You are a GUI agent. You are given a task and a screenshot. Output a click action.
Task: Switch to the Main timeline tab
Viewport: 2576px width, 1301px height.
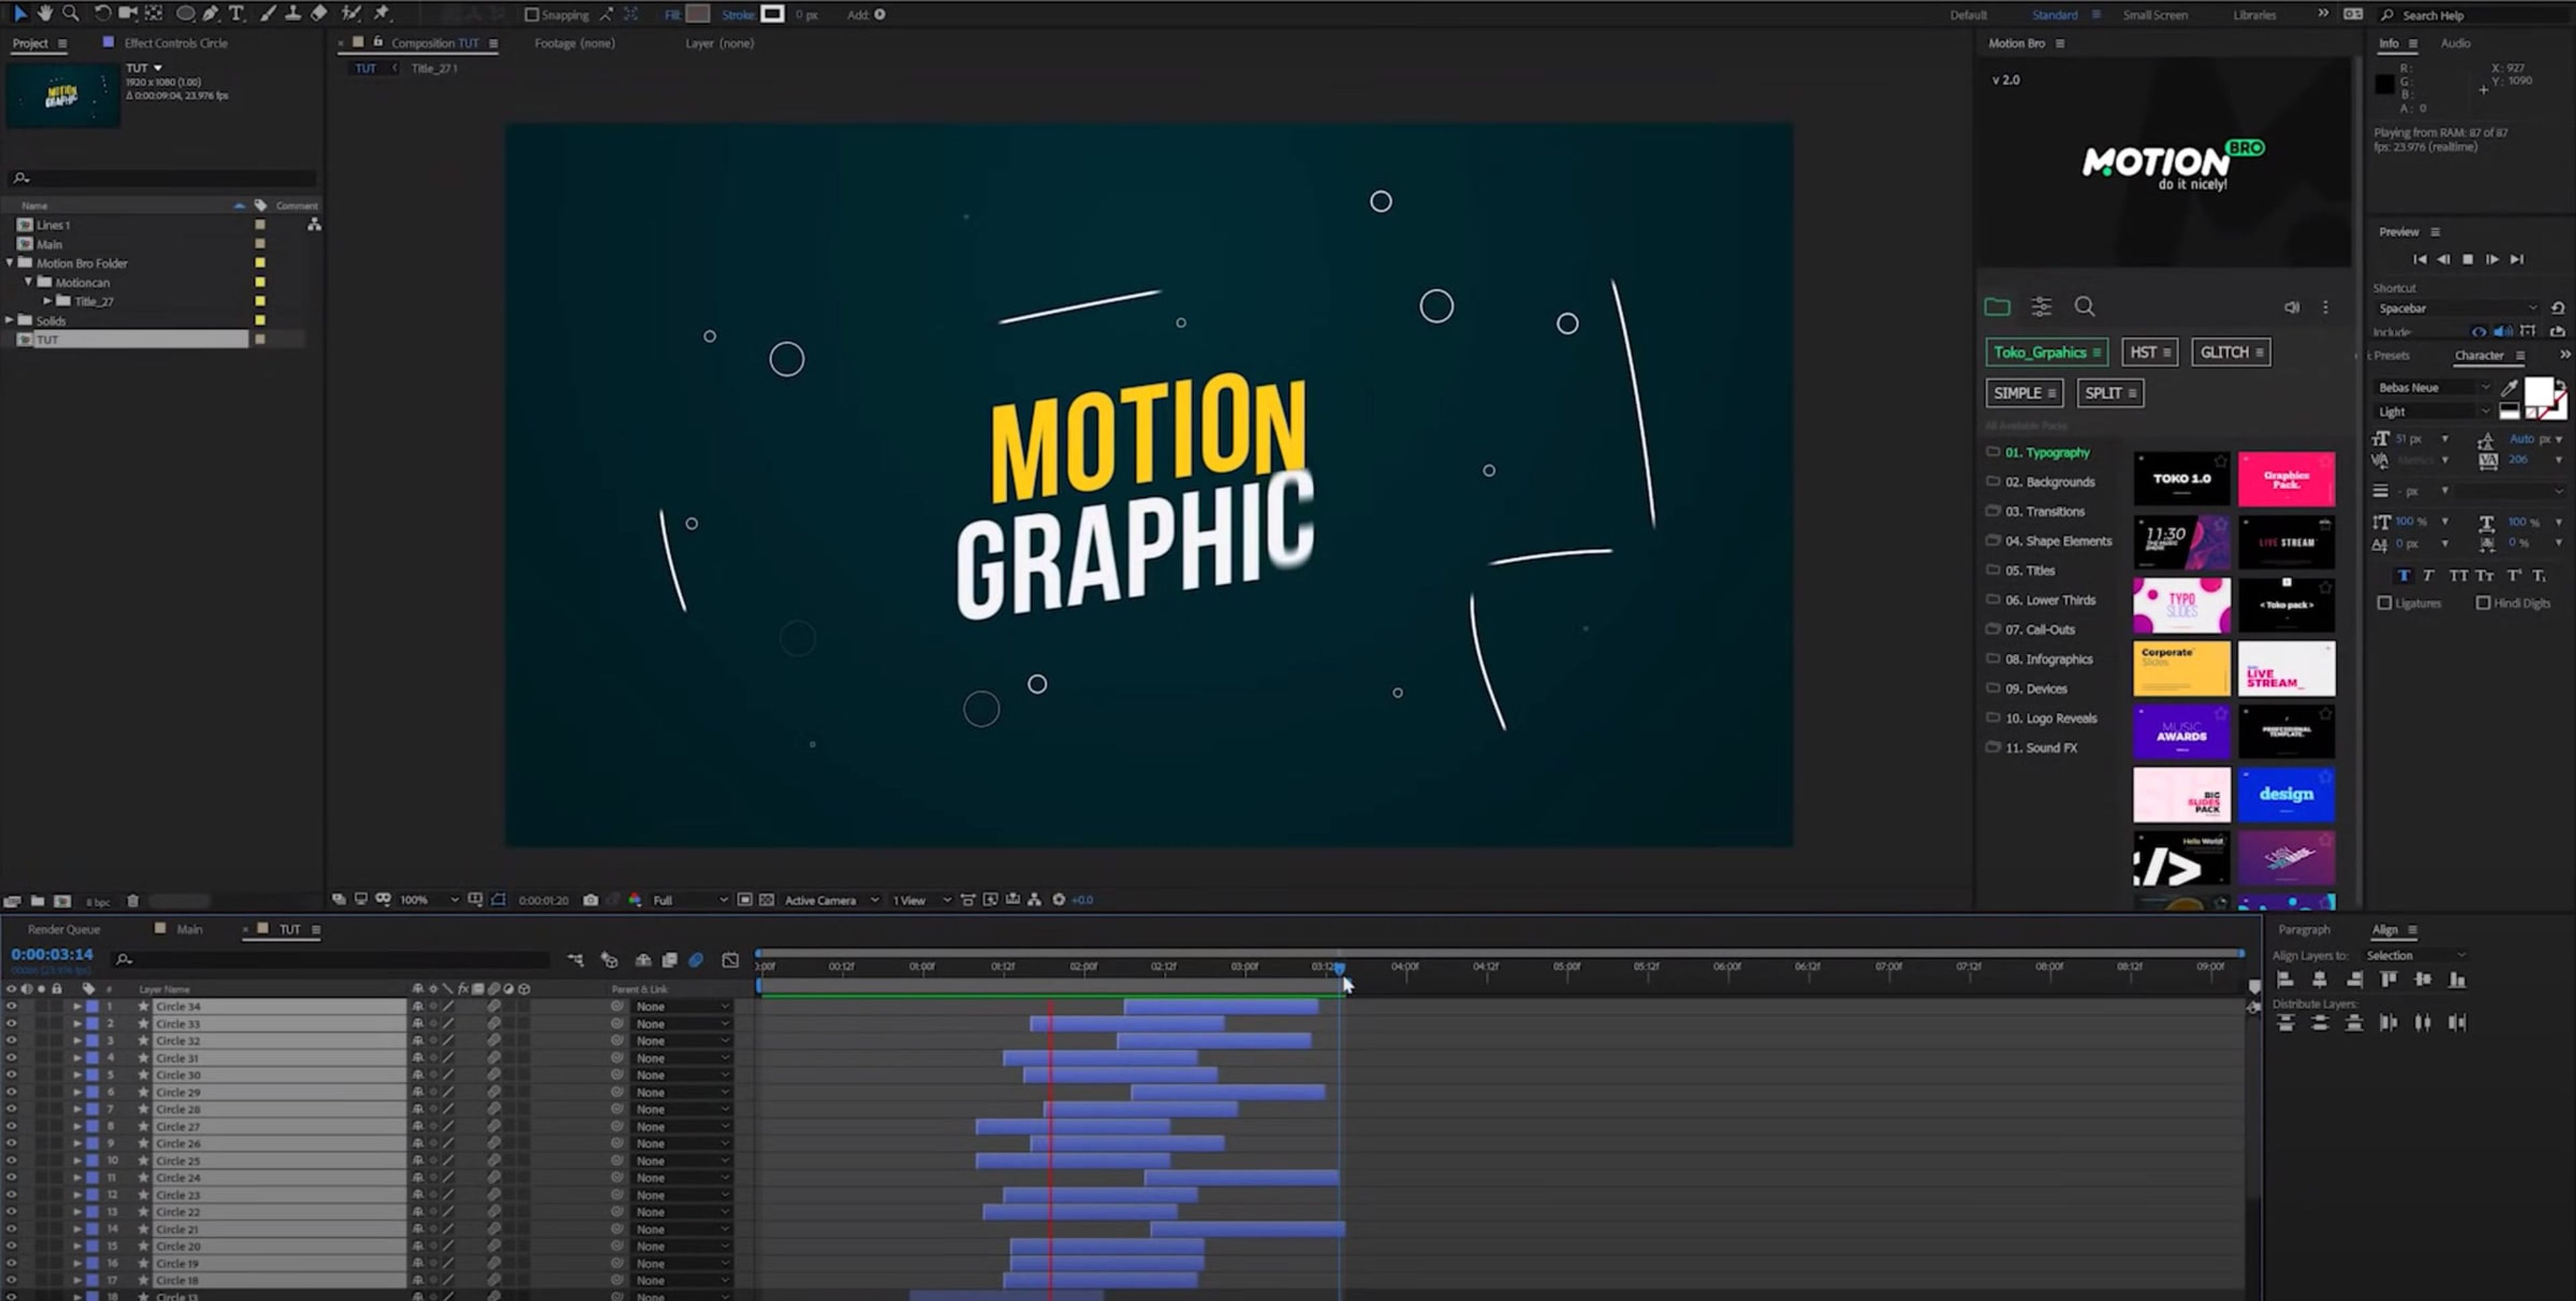189,929
